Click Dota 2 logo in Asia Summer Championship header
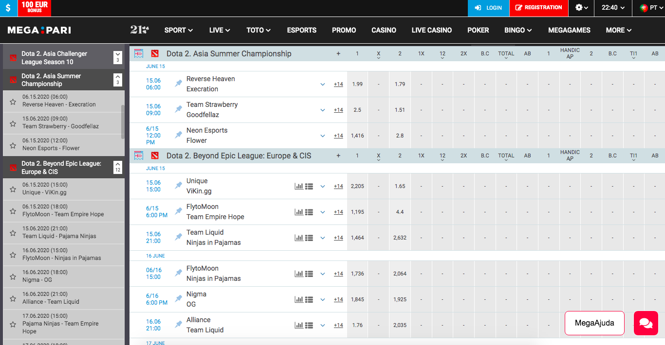665x345 pixels. (x=155, y=53)
